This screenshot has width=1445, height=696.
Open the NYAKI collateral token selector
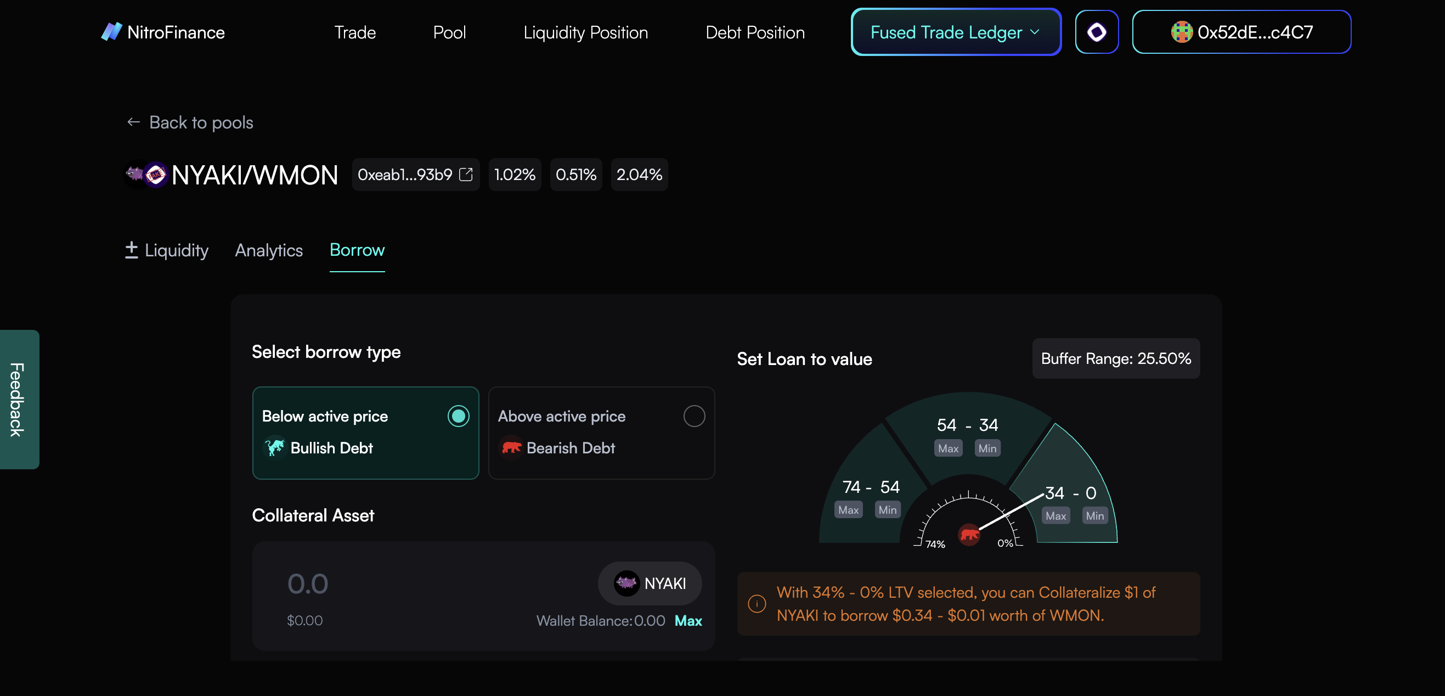(650, 583)
